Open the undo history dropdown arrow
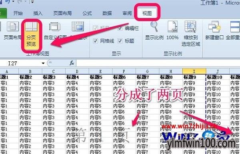240x154 pixels. 13,2
